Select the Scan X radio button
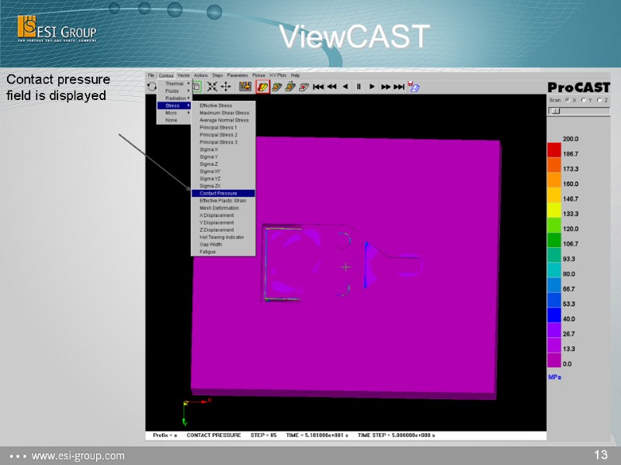 coord(567,100)
